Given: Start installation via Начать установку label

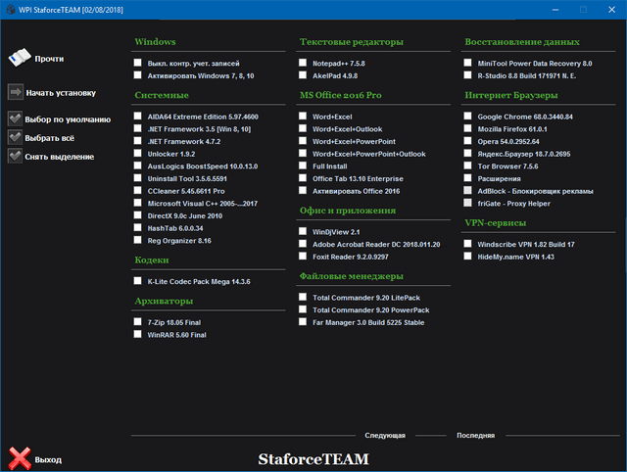Looking at the screenshot, I should [61, 93].
